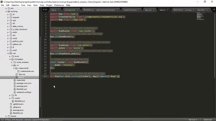Open the Selection menu
216x121 pixels.
[x=15, y=5]
